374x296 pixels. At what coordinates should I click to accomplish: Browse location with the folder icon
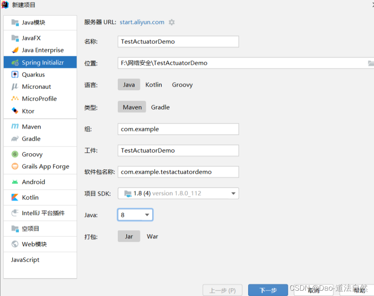click(x=371, y=63)
